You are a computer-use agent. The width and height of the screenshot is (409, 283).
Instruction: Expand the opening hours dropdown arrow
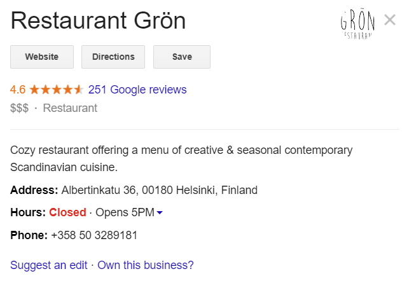click(160, 212)
